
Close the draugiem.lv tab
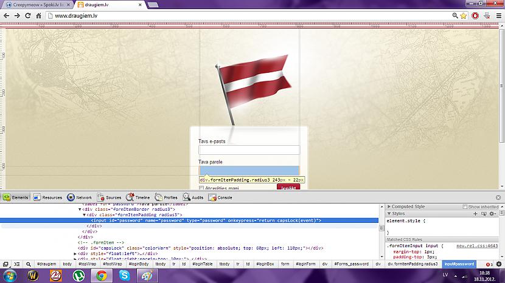pyautogui.click(x=140, y=5)
